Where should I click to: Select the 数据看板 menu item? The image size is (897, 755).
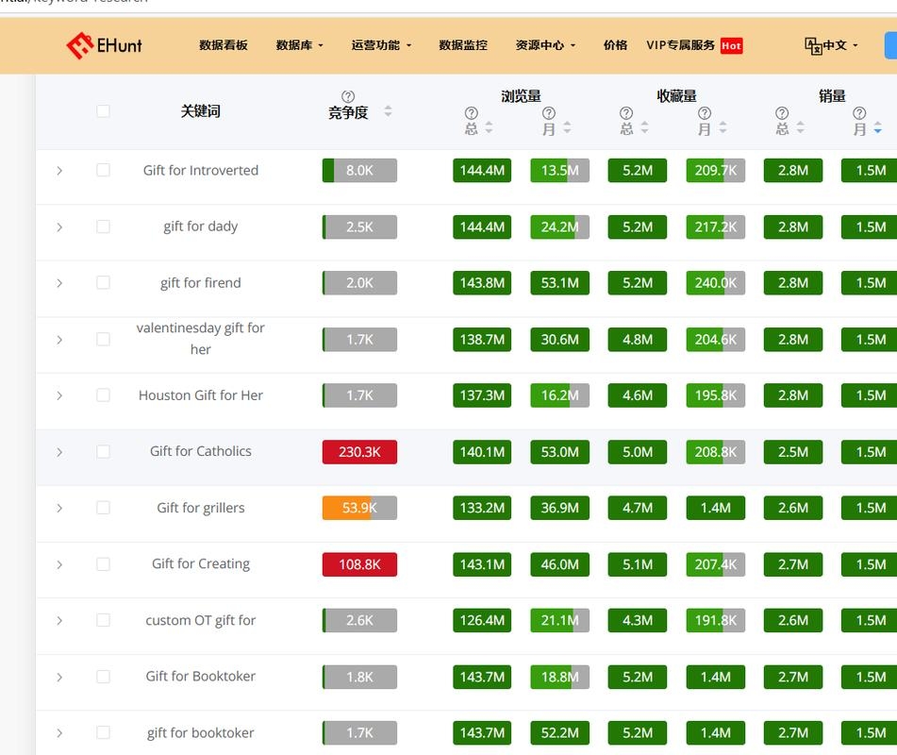point(224,44)
